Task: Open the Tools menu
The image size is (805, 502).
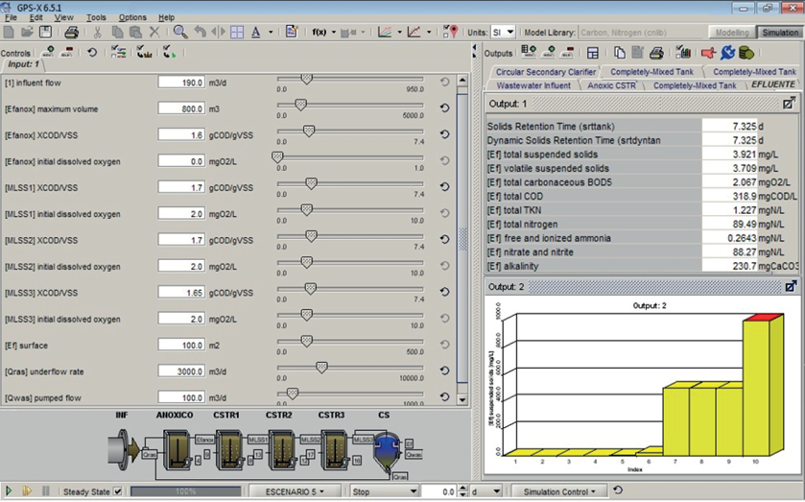Action: tap(96, 17)
